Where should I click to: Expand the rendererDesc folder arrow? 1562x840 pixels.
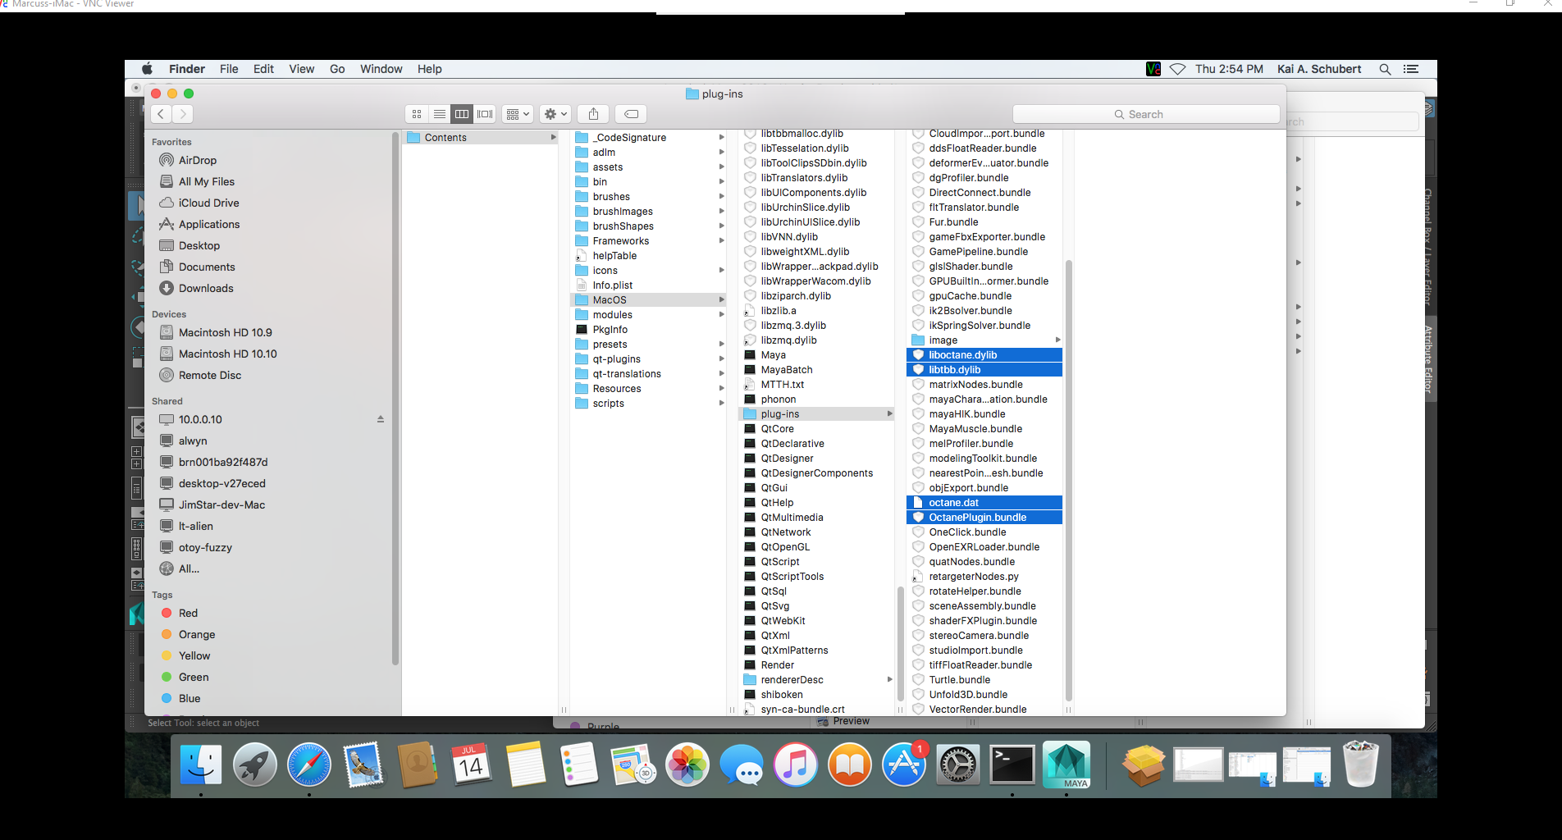pos(890,680)
